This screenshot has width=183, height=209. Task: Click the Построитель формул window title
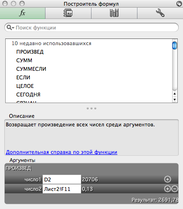[91, 4]
